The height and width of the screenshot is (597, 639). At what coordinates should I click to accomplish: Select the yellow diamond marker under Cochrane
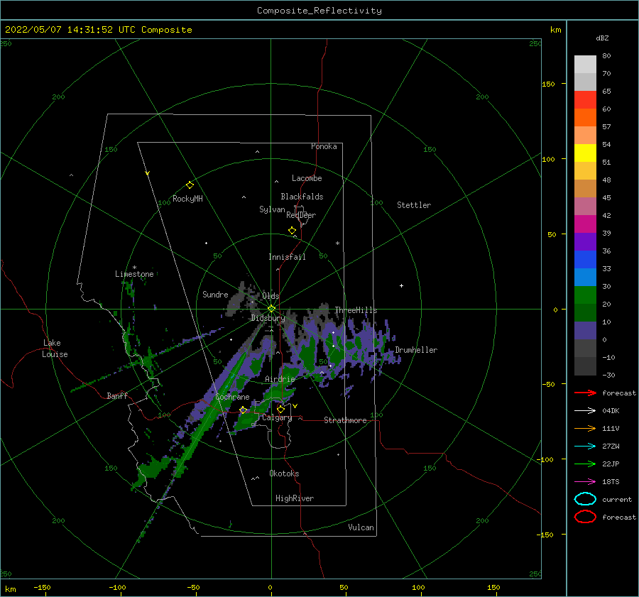click(243, 410)
